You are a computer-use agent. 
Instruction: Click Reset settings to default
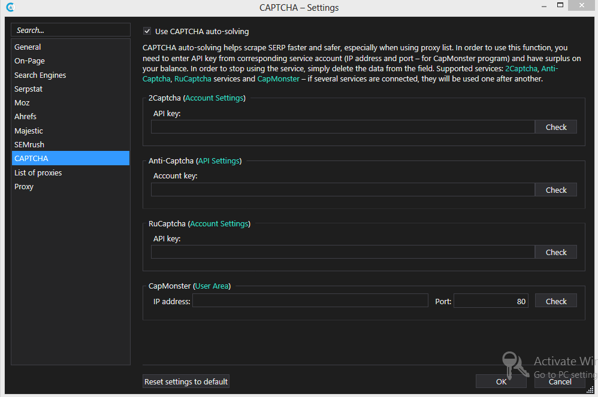click(186, 381)
